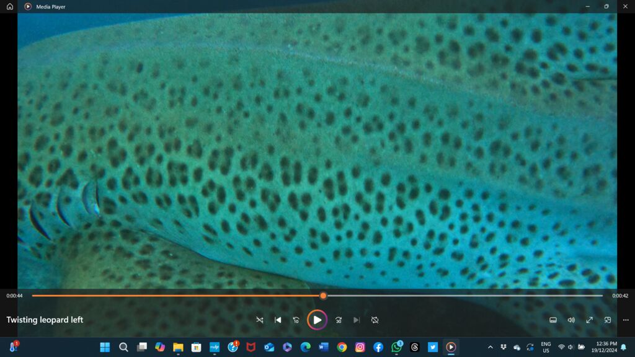Screen dimensions: 635x357
Task: Open the ENG US language switcher
Action: 546,347
